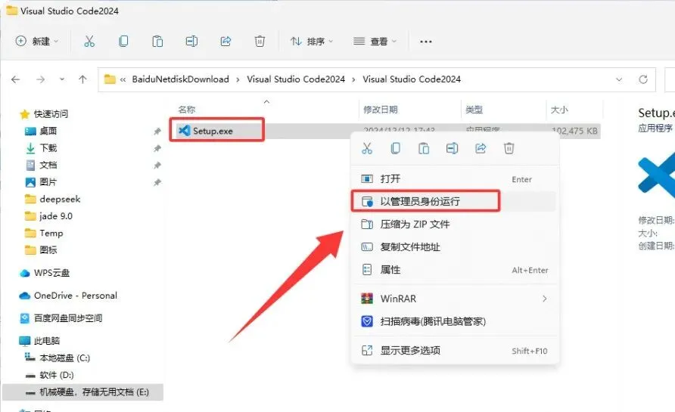Open 下载 in the sidebar
Screen dimensions: 675x412
point(41,148)
